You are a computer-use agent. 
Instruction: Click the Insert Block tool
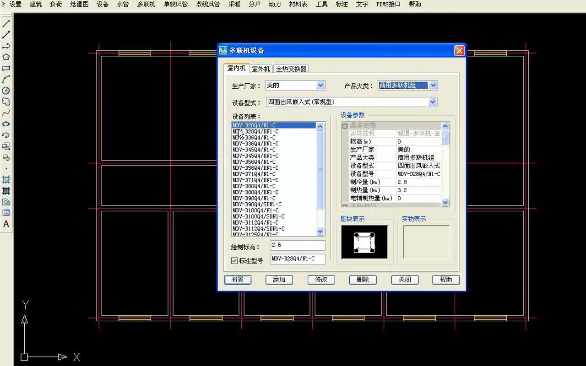click(6, 146)
